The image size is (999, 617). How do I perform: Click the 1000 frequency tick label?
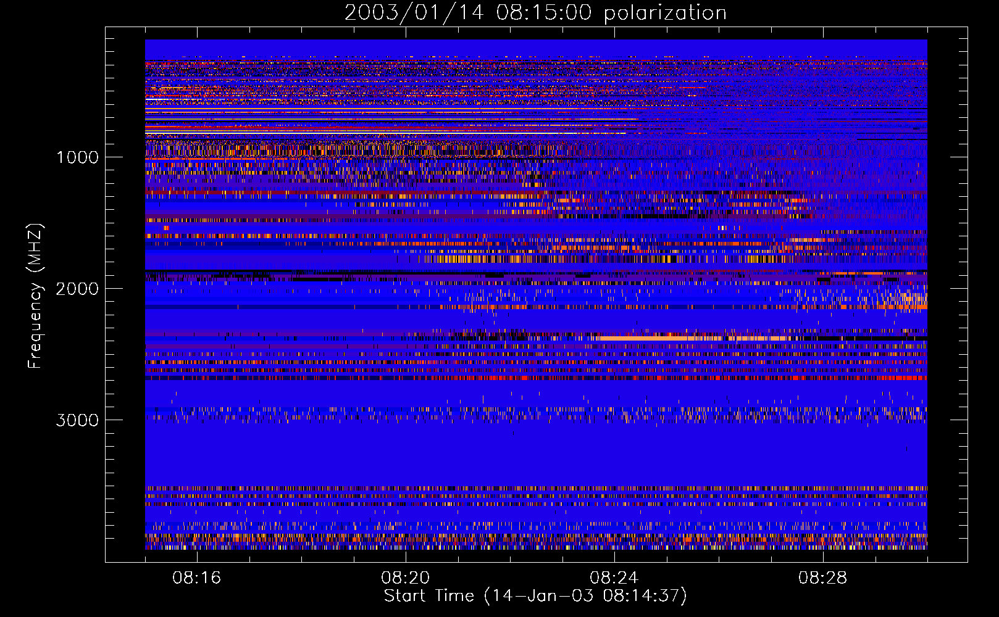click(x=77, y=157)
